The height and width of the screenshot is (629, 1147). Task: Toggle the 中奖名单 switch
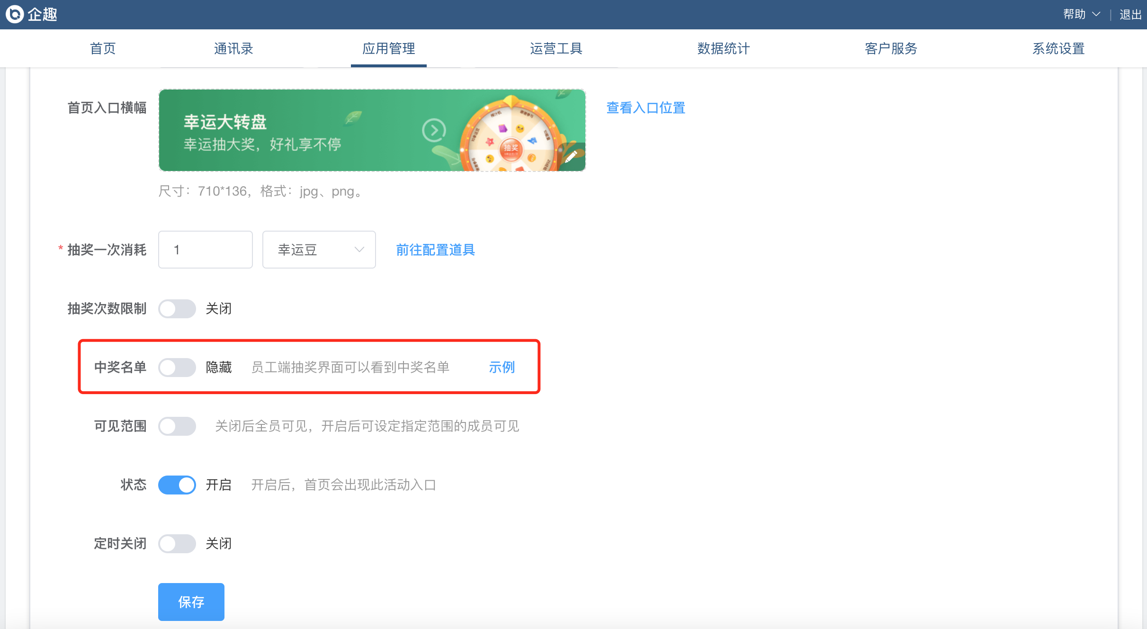[177, 368]
